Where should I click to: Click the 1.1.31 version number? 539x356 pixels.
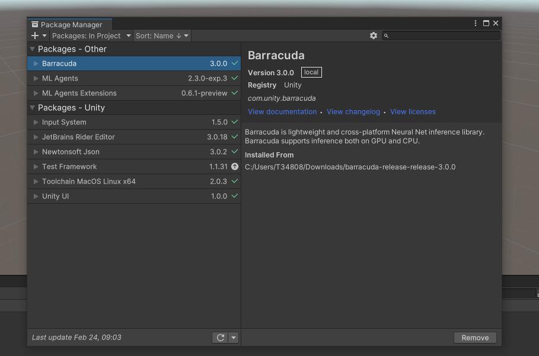218,166
